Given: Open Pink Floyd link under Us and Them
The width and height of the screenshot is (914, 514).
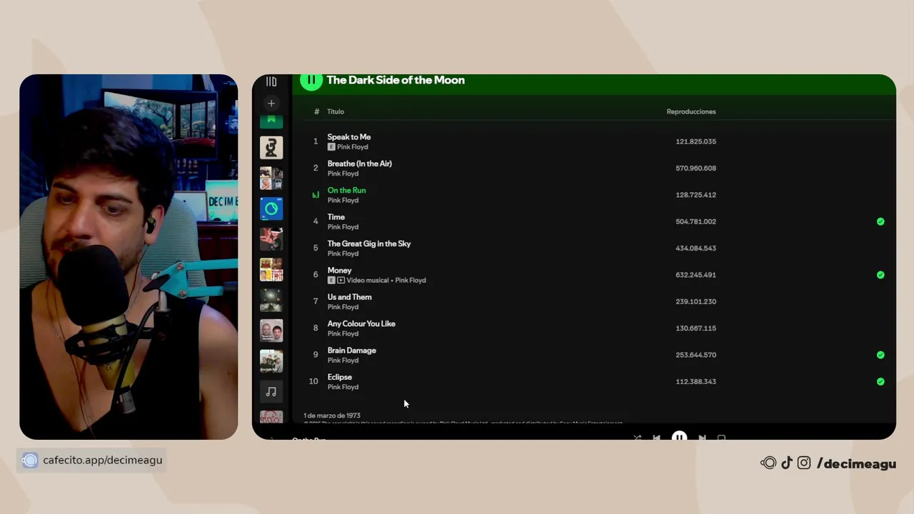Looking at the screenshot, I should pyautogui.click(x=343, y=307).
